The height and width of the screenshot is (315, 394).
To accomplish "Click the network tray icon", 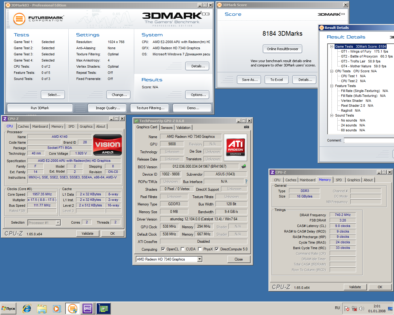I will coord(354,309).
